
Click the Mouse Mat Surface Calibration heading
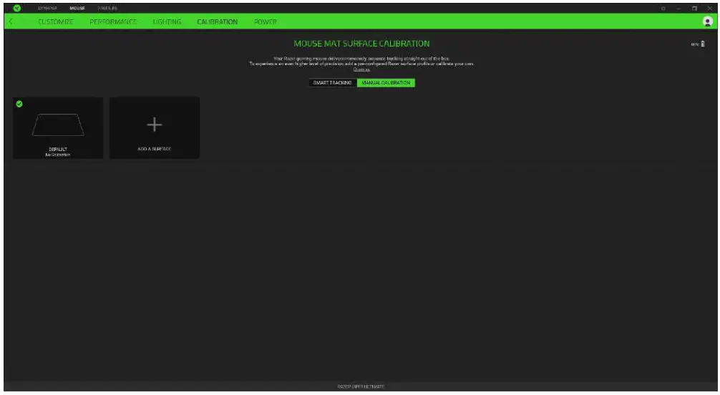point(361,44)
